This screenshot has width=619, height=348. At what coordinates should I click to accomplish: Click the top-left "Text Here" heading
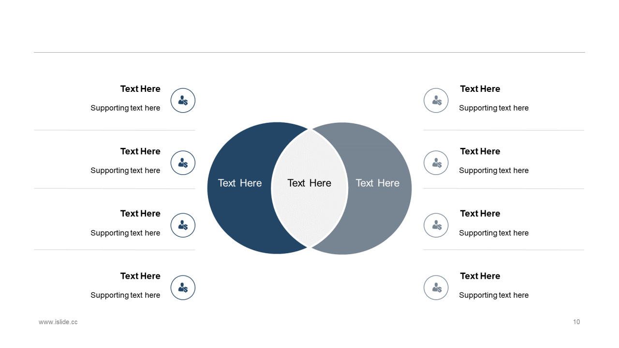point(140,89)
